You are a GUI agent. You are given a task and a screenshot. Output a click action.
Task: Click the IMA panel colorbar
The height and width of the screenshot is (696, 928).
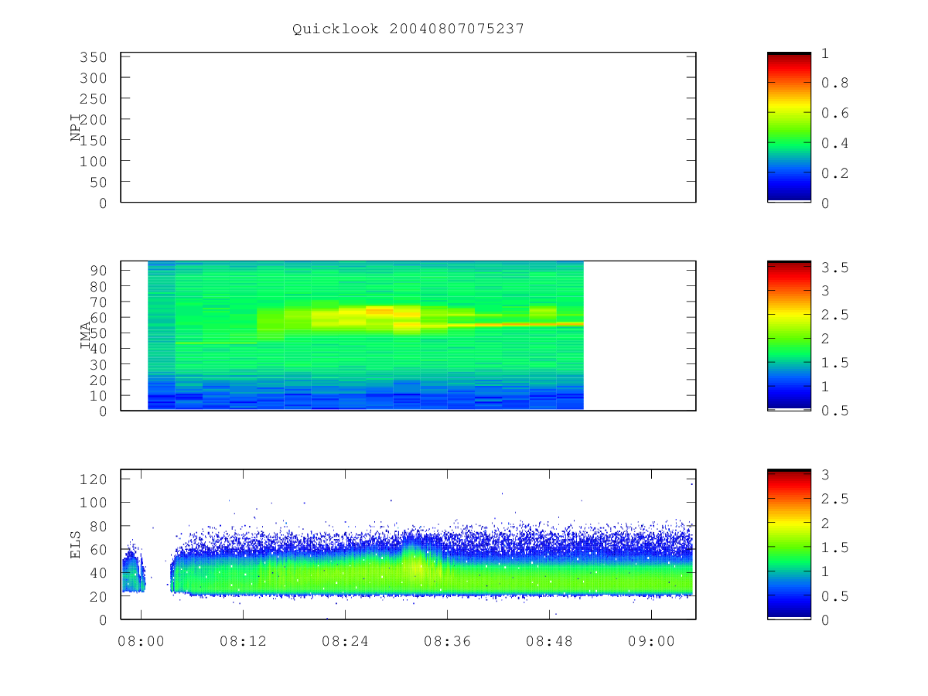pyautogui.click(x=789, y=336)
